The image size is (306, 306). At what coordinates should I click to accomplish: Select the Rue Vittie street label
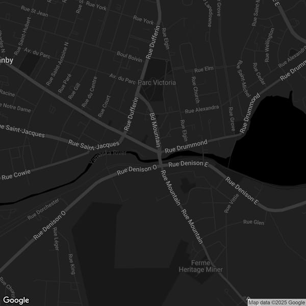(231, 203)
